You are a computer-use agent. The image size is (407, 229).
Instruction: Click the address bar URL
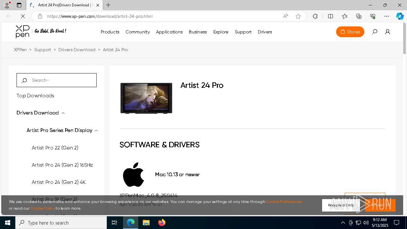point(100,16)
